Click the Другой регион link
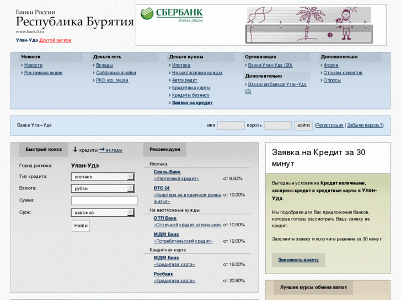 (55, 40)
